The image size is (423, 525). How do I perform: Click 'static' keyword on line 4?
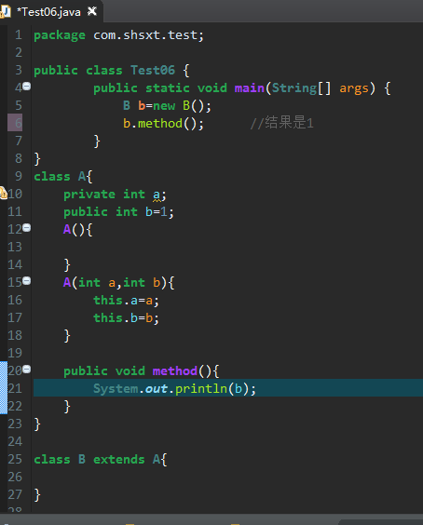pos(168,88)
